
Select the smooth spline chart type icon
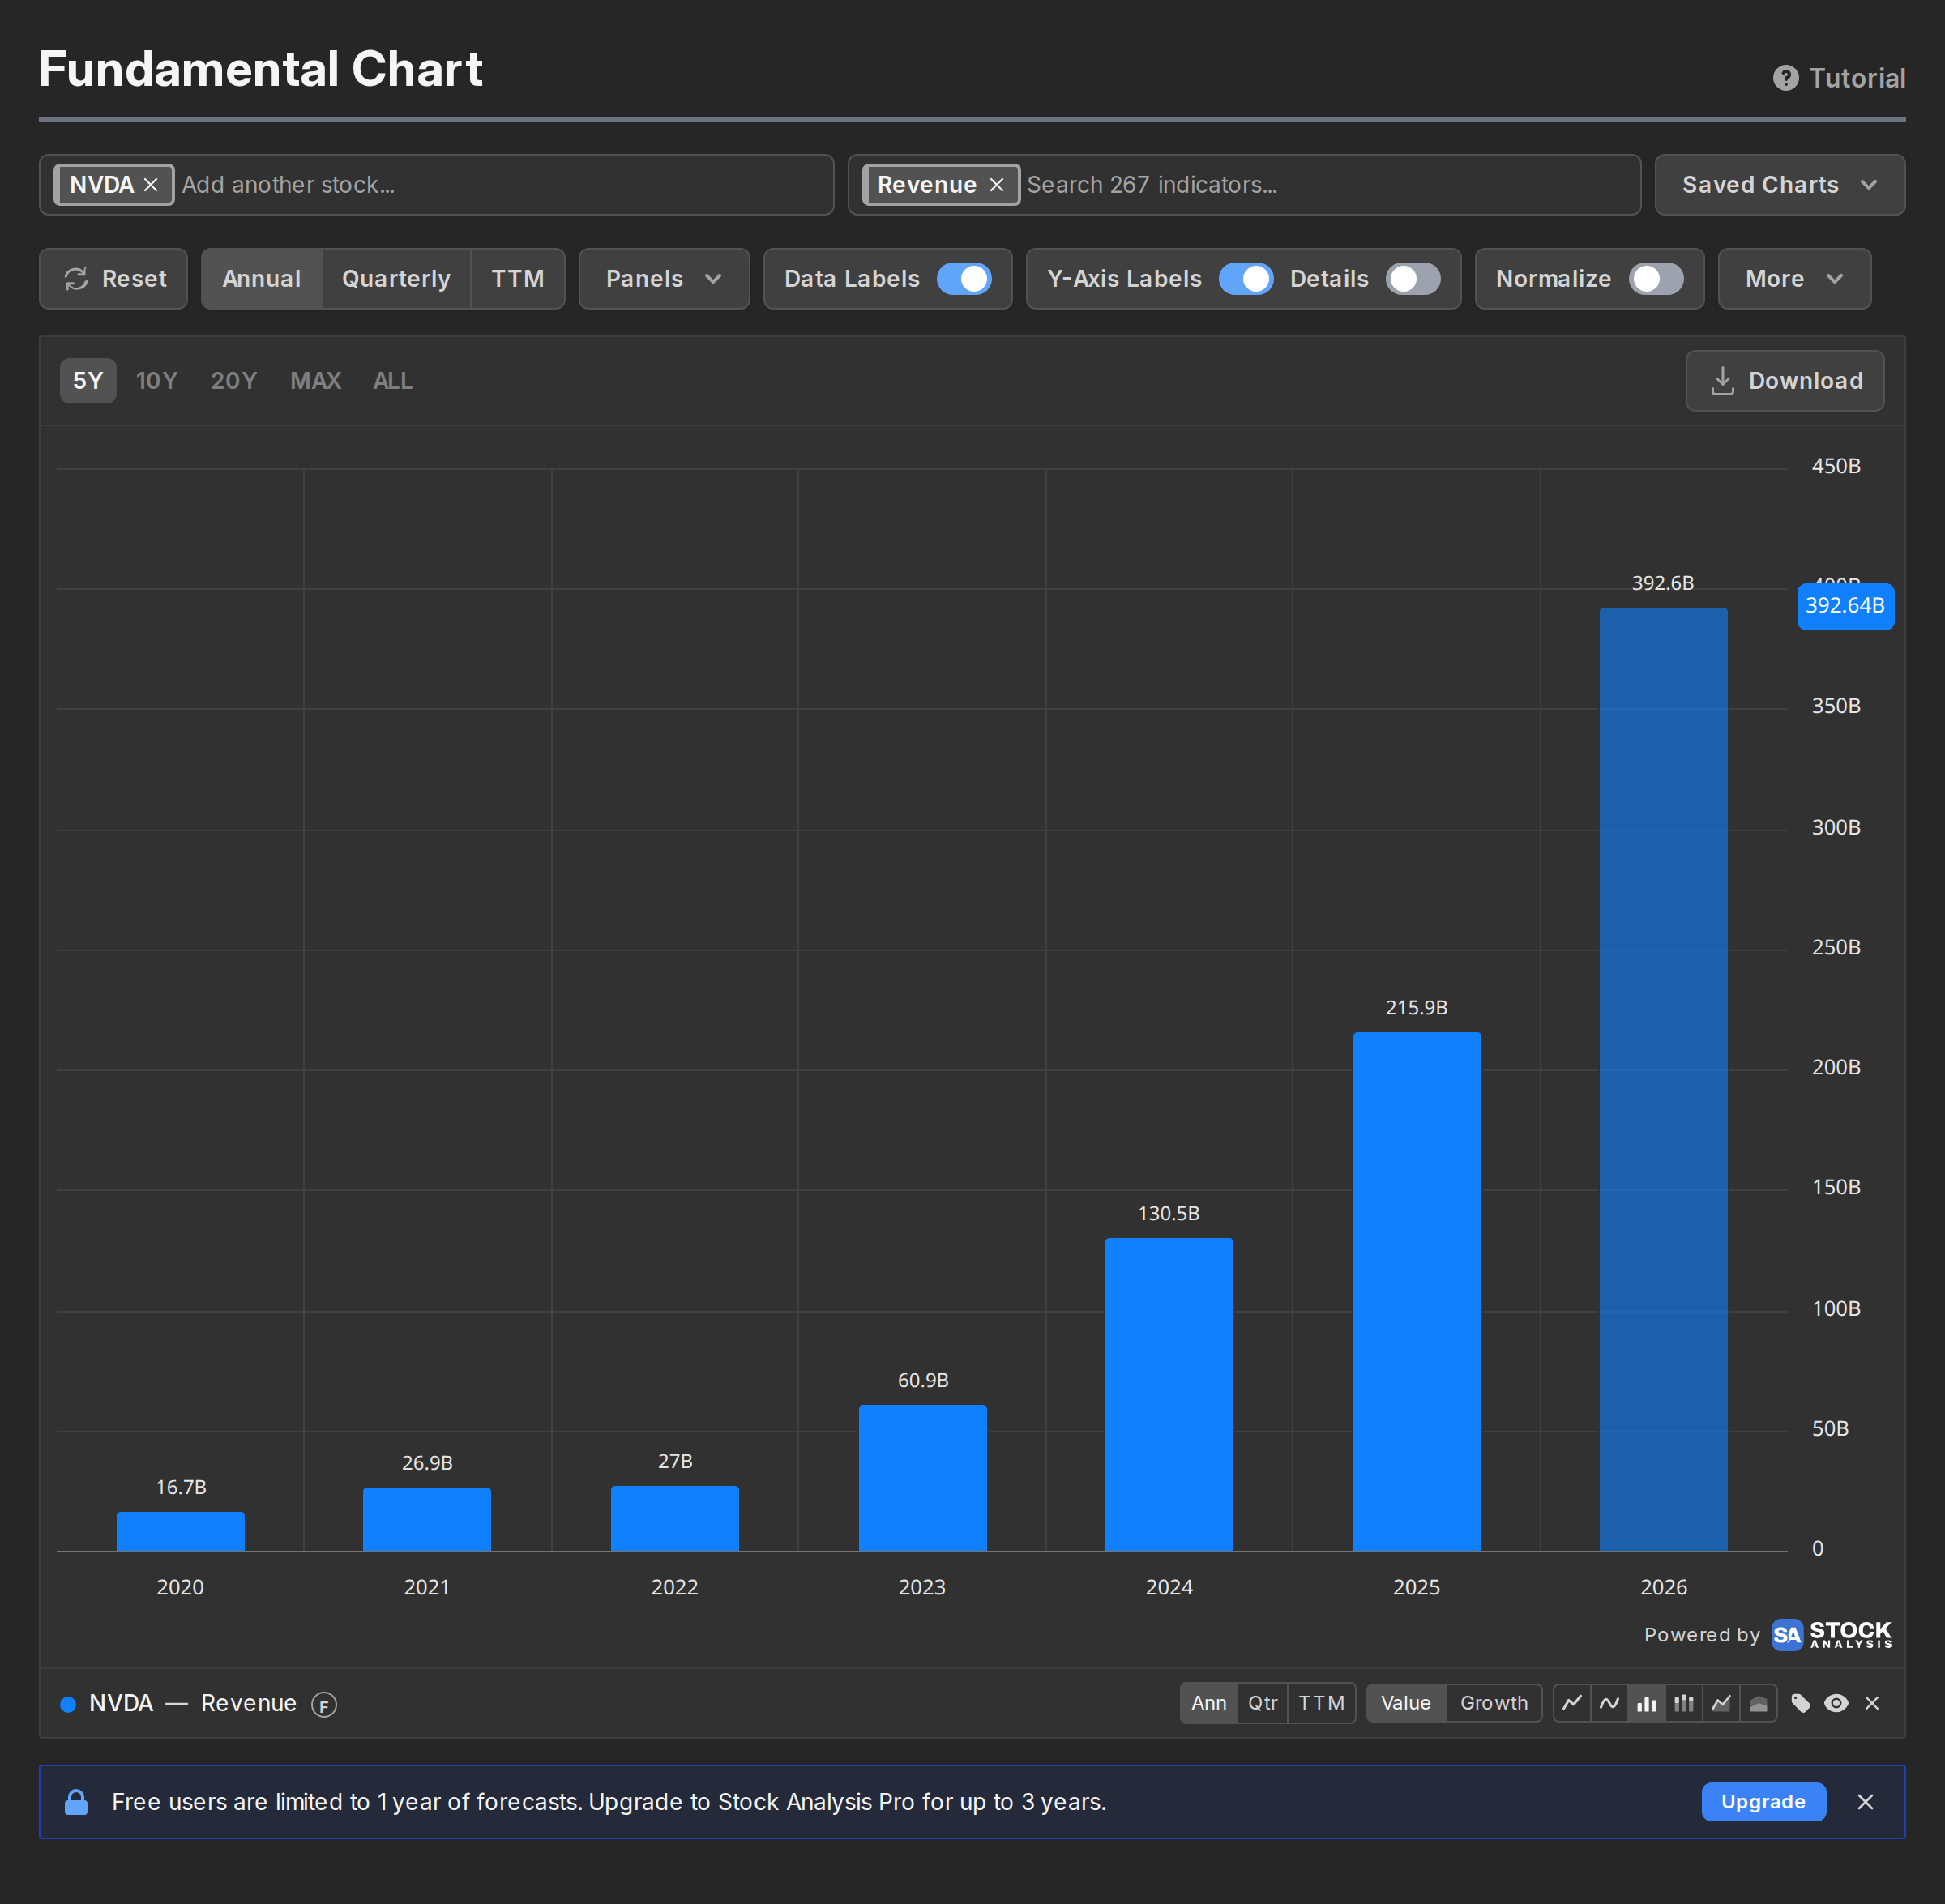coord(1609,1703)
